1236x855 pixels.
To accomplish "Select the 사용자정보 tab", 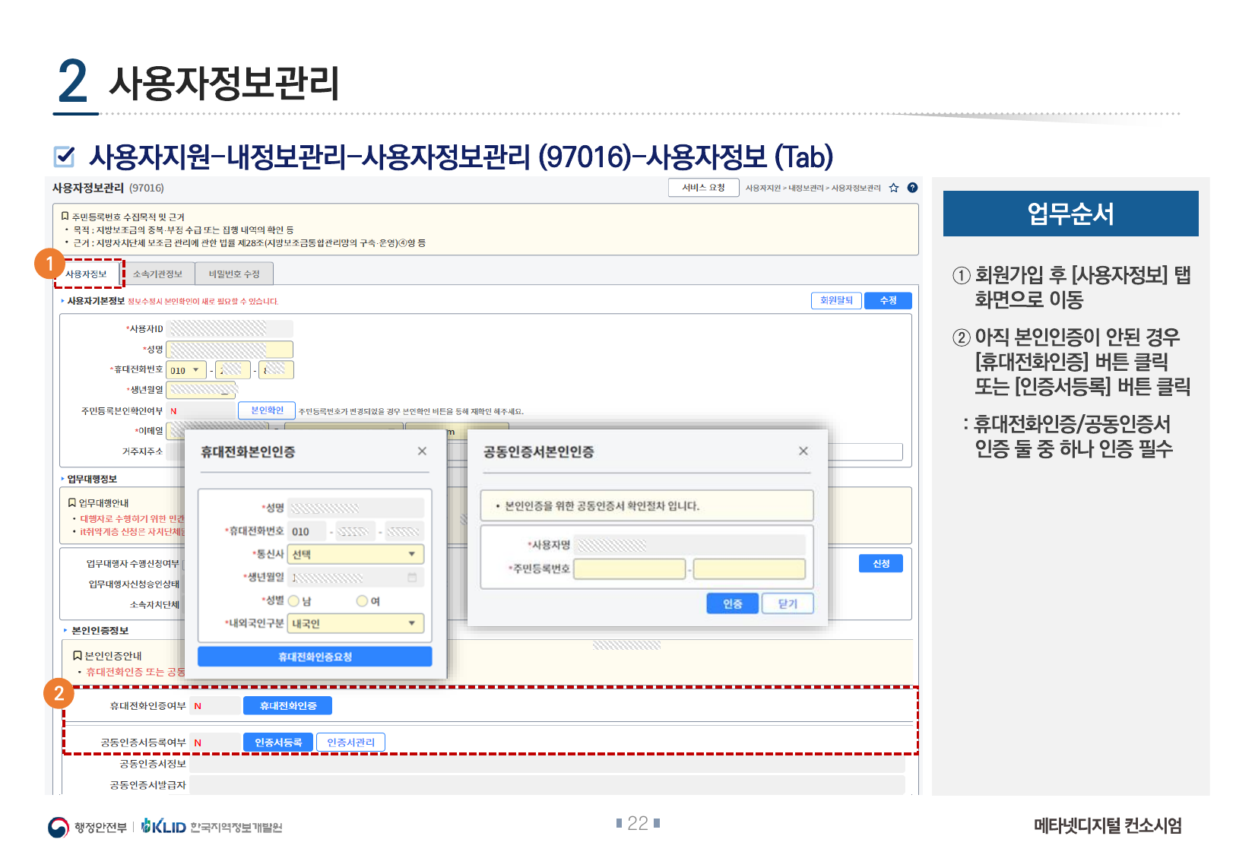I will [x=87, y=274].
